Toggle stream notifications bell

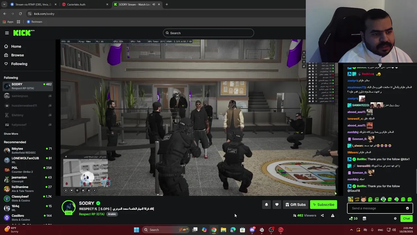click(266, 205)
